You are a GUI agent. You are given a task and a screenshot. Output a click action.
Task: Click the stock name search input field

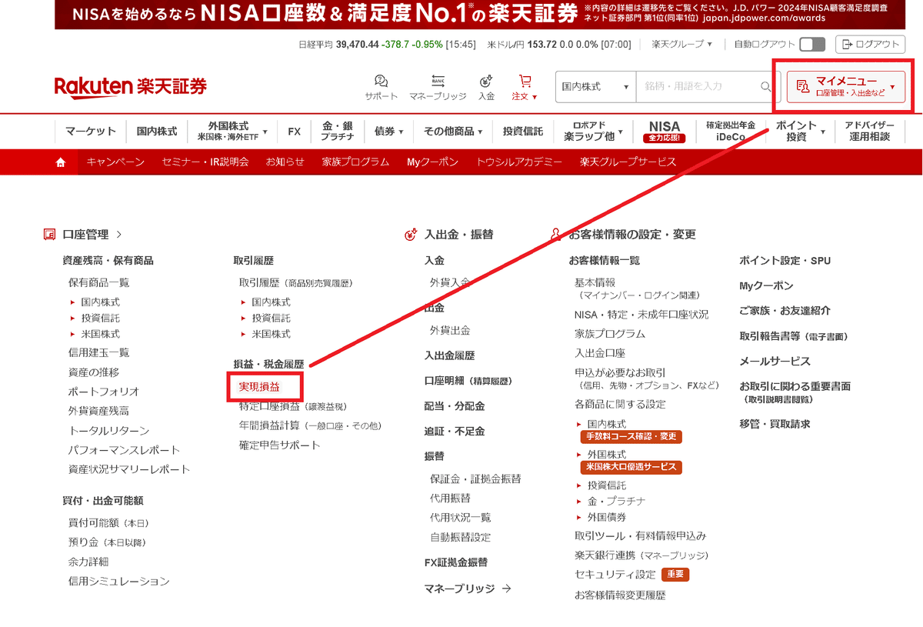(x=698, y=87)
